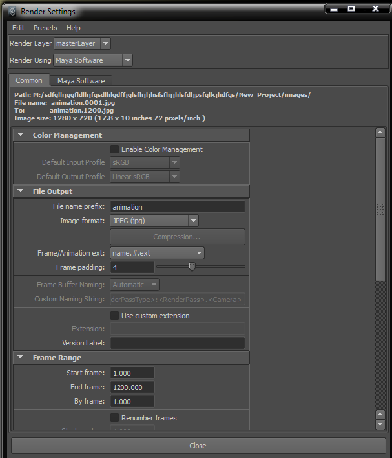
Task: Minimize the Render Settings window
Action: tap(335, 9)
